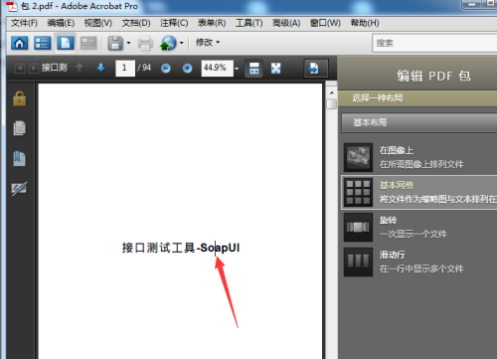Click the Adobe PDF icon in title bar
The image size is (497, 359).
point(12,6)
